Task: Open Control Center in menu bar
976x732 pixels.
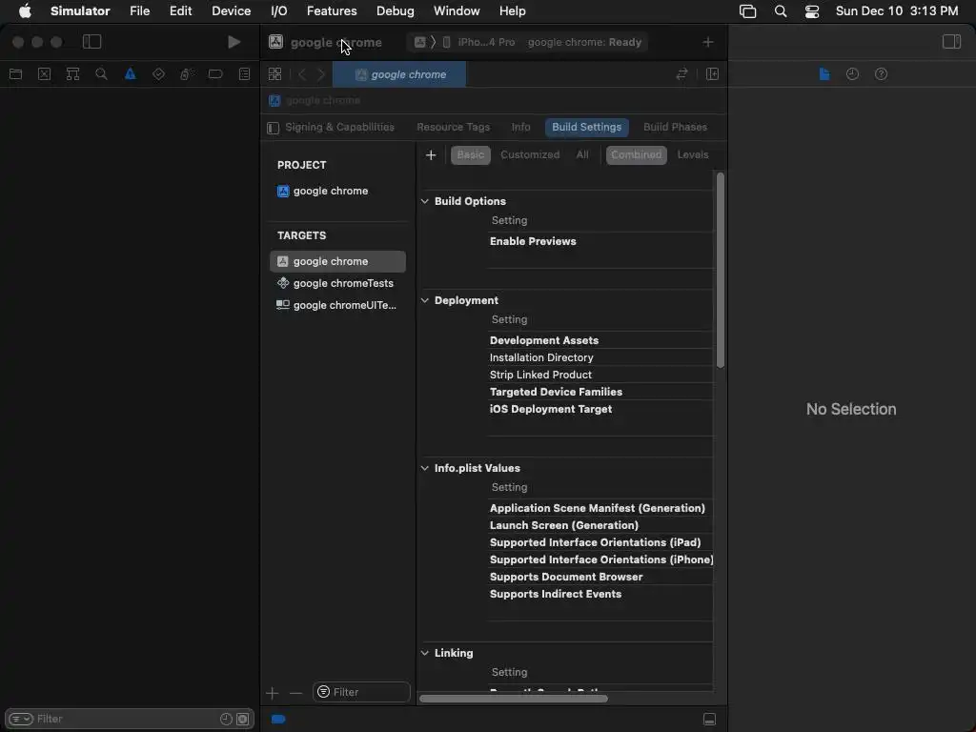Action: [812, 11]
